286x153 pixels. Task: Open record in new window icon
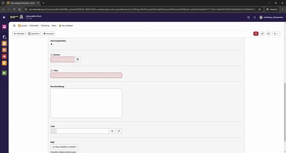click(x=262, y=34)
